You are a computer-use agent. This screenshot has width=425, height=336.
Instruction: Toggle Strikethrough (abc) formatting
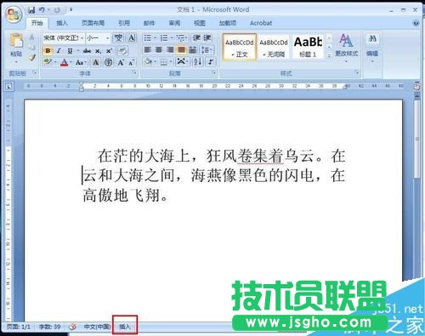[87, 51]
